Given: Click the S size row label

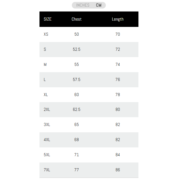Looking at the screenshot, I should tap(45, 49).
